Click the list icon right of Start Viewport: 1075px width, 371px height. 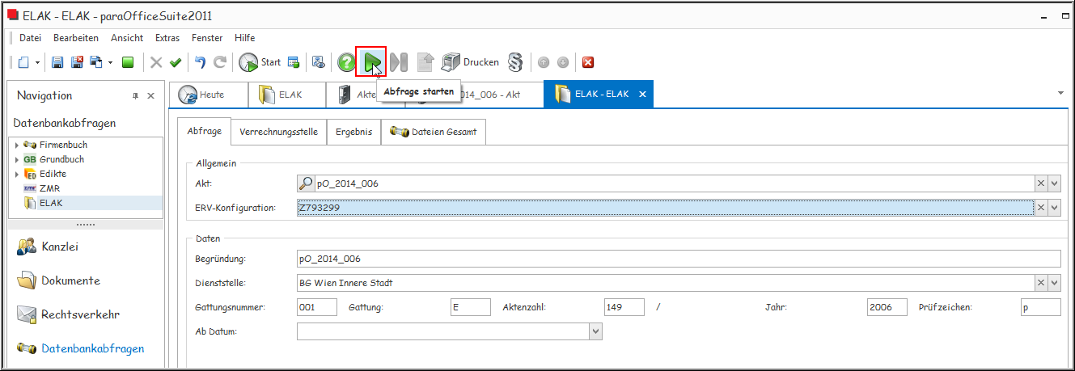point(294,62)
